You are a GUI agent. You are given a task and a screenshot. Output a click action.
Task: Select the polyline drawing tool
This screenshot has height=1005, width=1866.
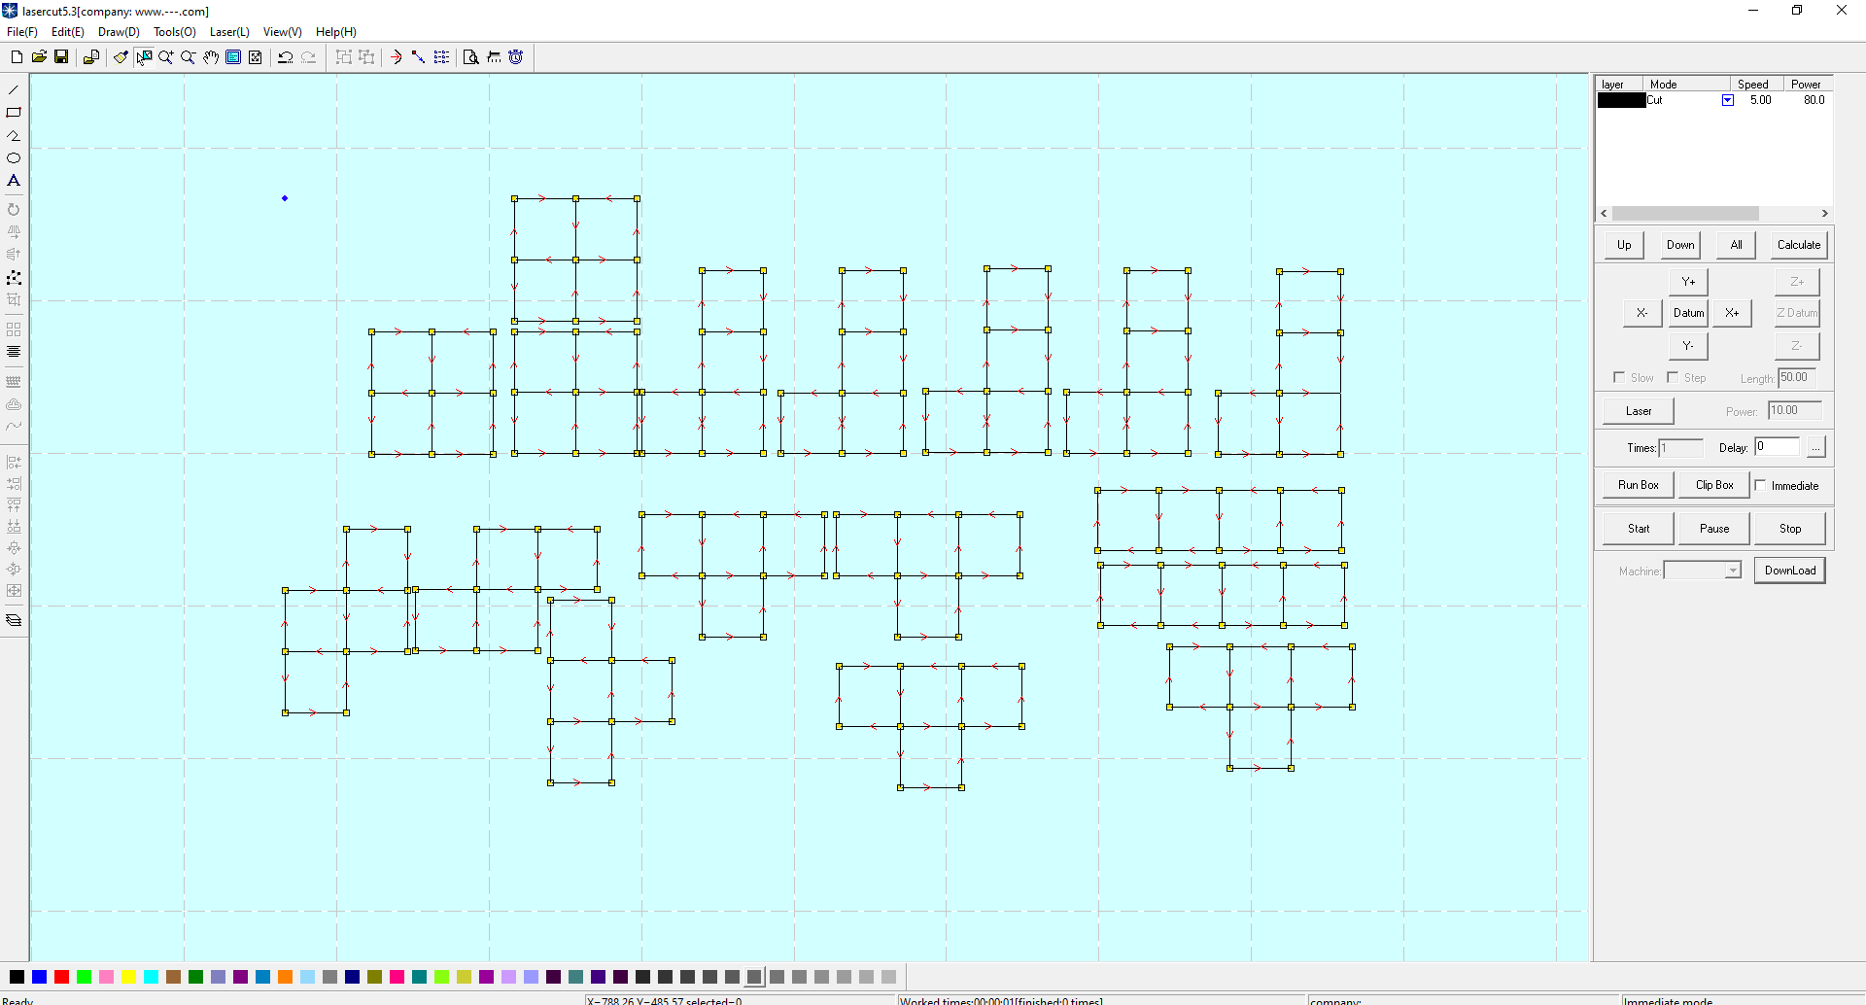coord(14,135)
